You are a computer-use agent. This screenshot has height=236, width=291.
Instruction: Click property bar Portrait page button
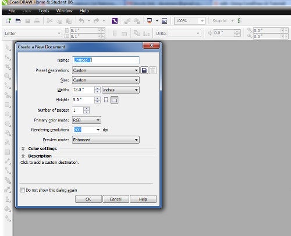point(115,33)
